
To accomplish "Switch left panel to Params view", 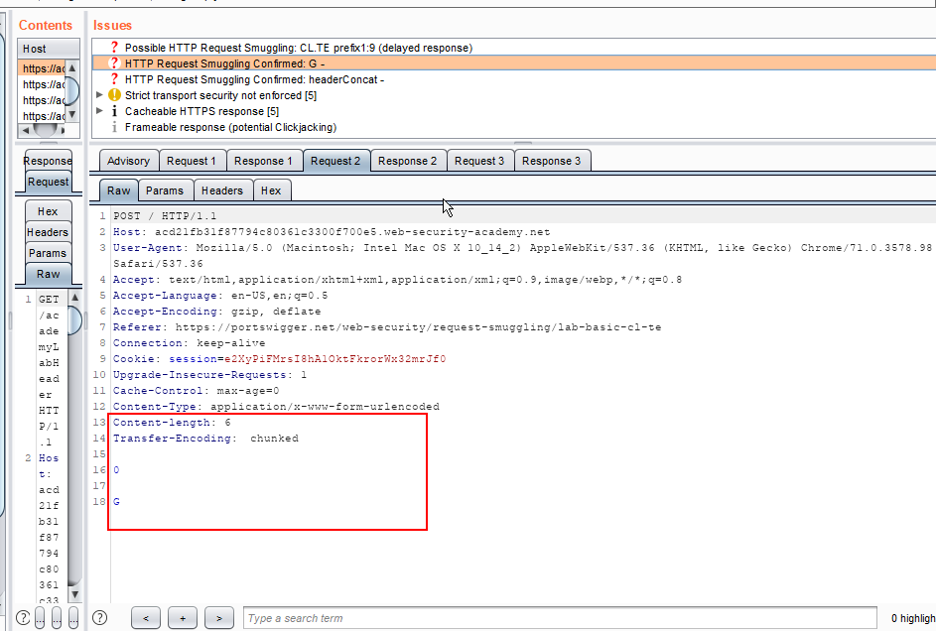I will click(x=49, y=253).
